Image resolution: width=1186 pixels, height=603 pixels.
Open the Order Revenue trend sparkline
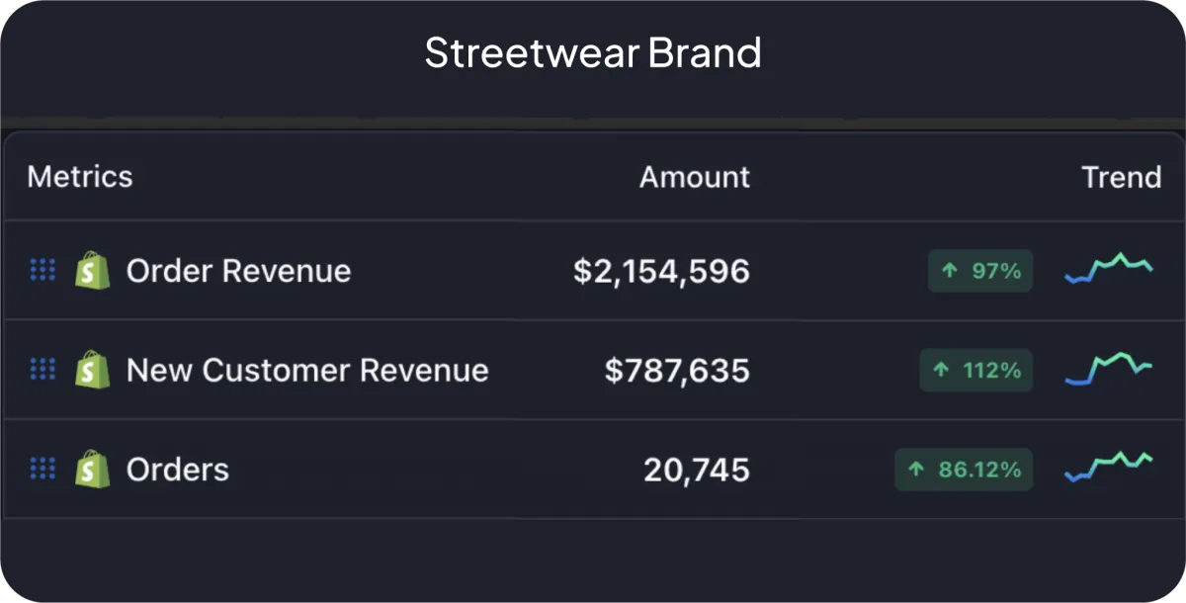point(1109,268)
